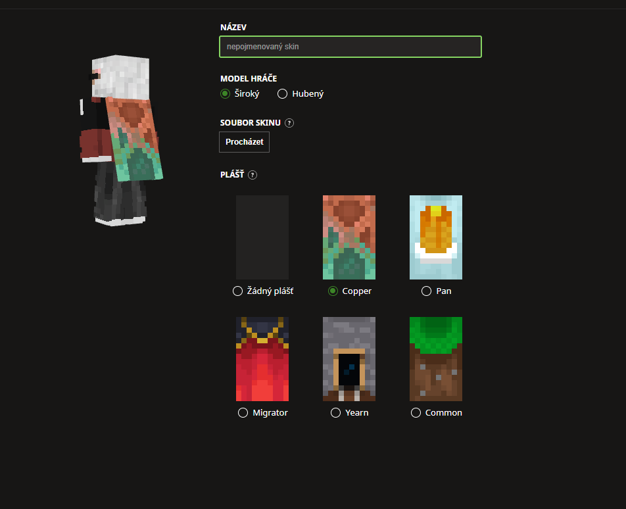
Task: Click the grass Common cape thumbnail
Action: [x=436, y=359]
